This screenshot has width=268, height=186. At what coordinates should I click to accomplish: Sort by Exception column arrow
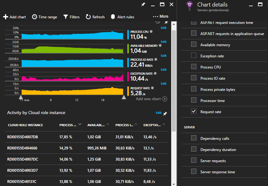(x=164, y=125)
